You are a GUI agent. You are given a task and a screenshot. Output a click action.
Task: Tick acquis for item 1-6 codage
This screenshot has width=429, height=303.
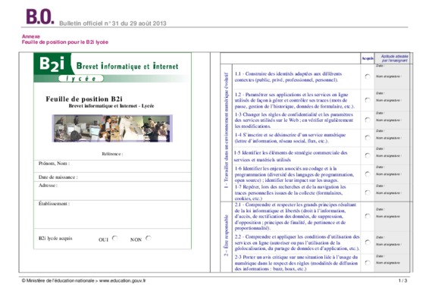(x=368, y=174)
